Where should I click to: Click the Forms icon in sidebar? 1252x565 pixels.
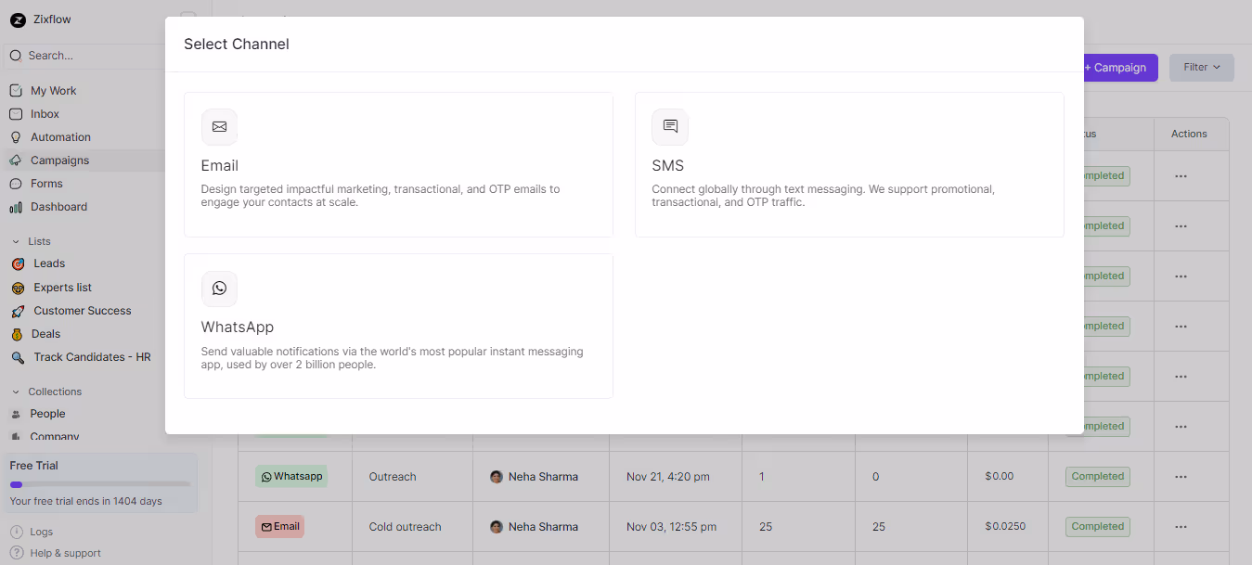15,184
